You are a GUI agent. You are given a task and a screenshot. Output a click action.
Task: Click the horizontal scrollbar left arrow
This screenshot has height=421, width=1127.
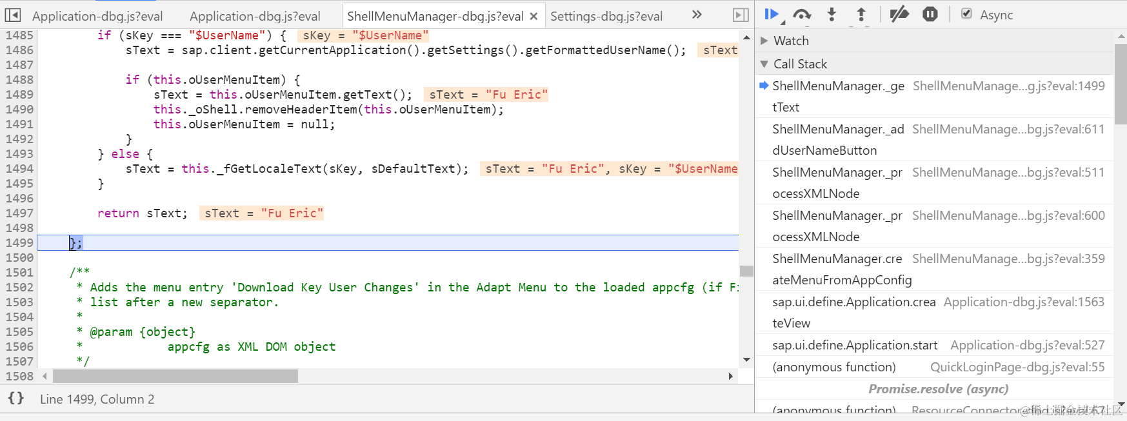tap(45, 376)
